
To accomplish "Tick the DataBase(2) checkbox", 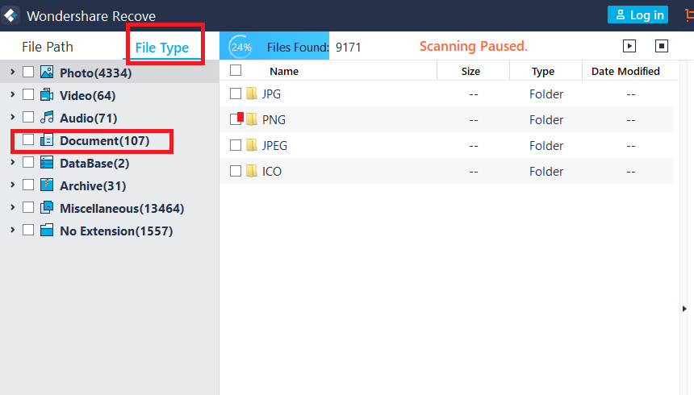I will (x=28, y=162).
